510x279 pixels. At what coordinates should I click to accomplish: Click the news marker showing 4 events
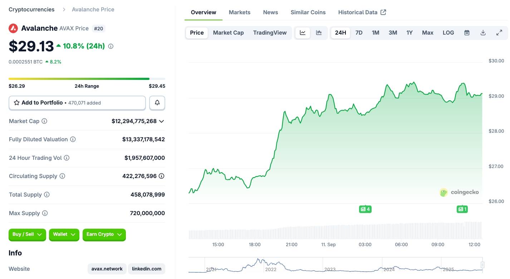coord(365,209)
